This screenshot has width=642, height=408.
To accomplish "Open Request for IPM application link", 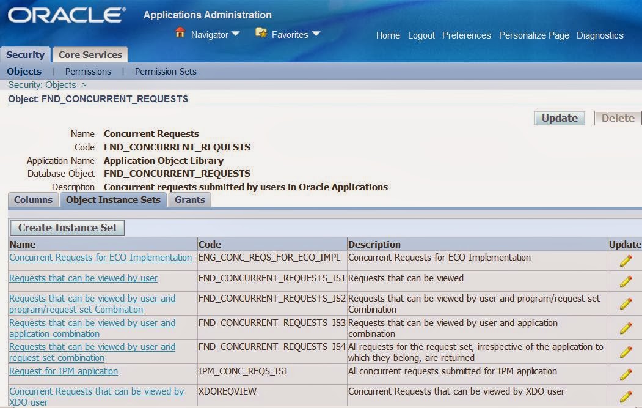I will pyautogui.click(x=64, y=371).
